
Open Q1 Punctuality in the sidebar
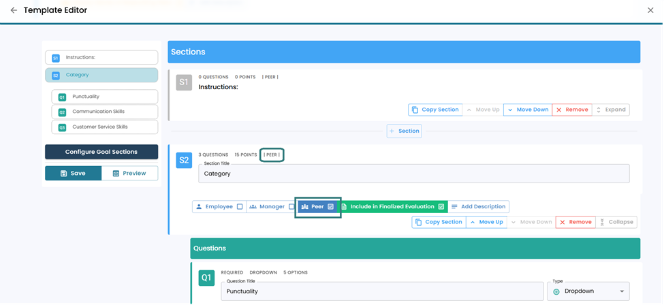coord(105,97)
